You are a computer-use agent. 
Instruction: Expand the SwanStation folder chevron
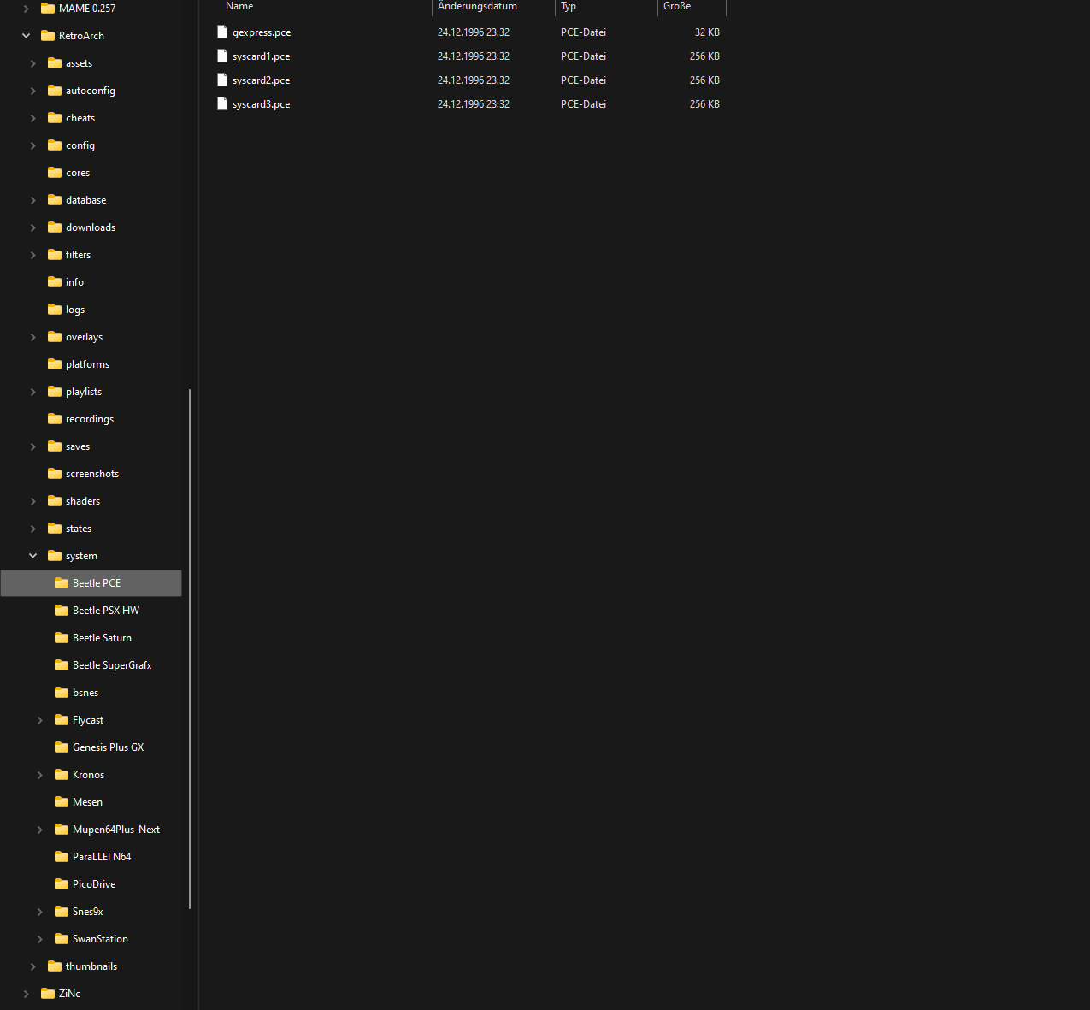pyautogui.click(x=39, y=939)
